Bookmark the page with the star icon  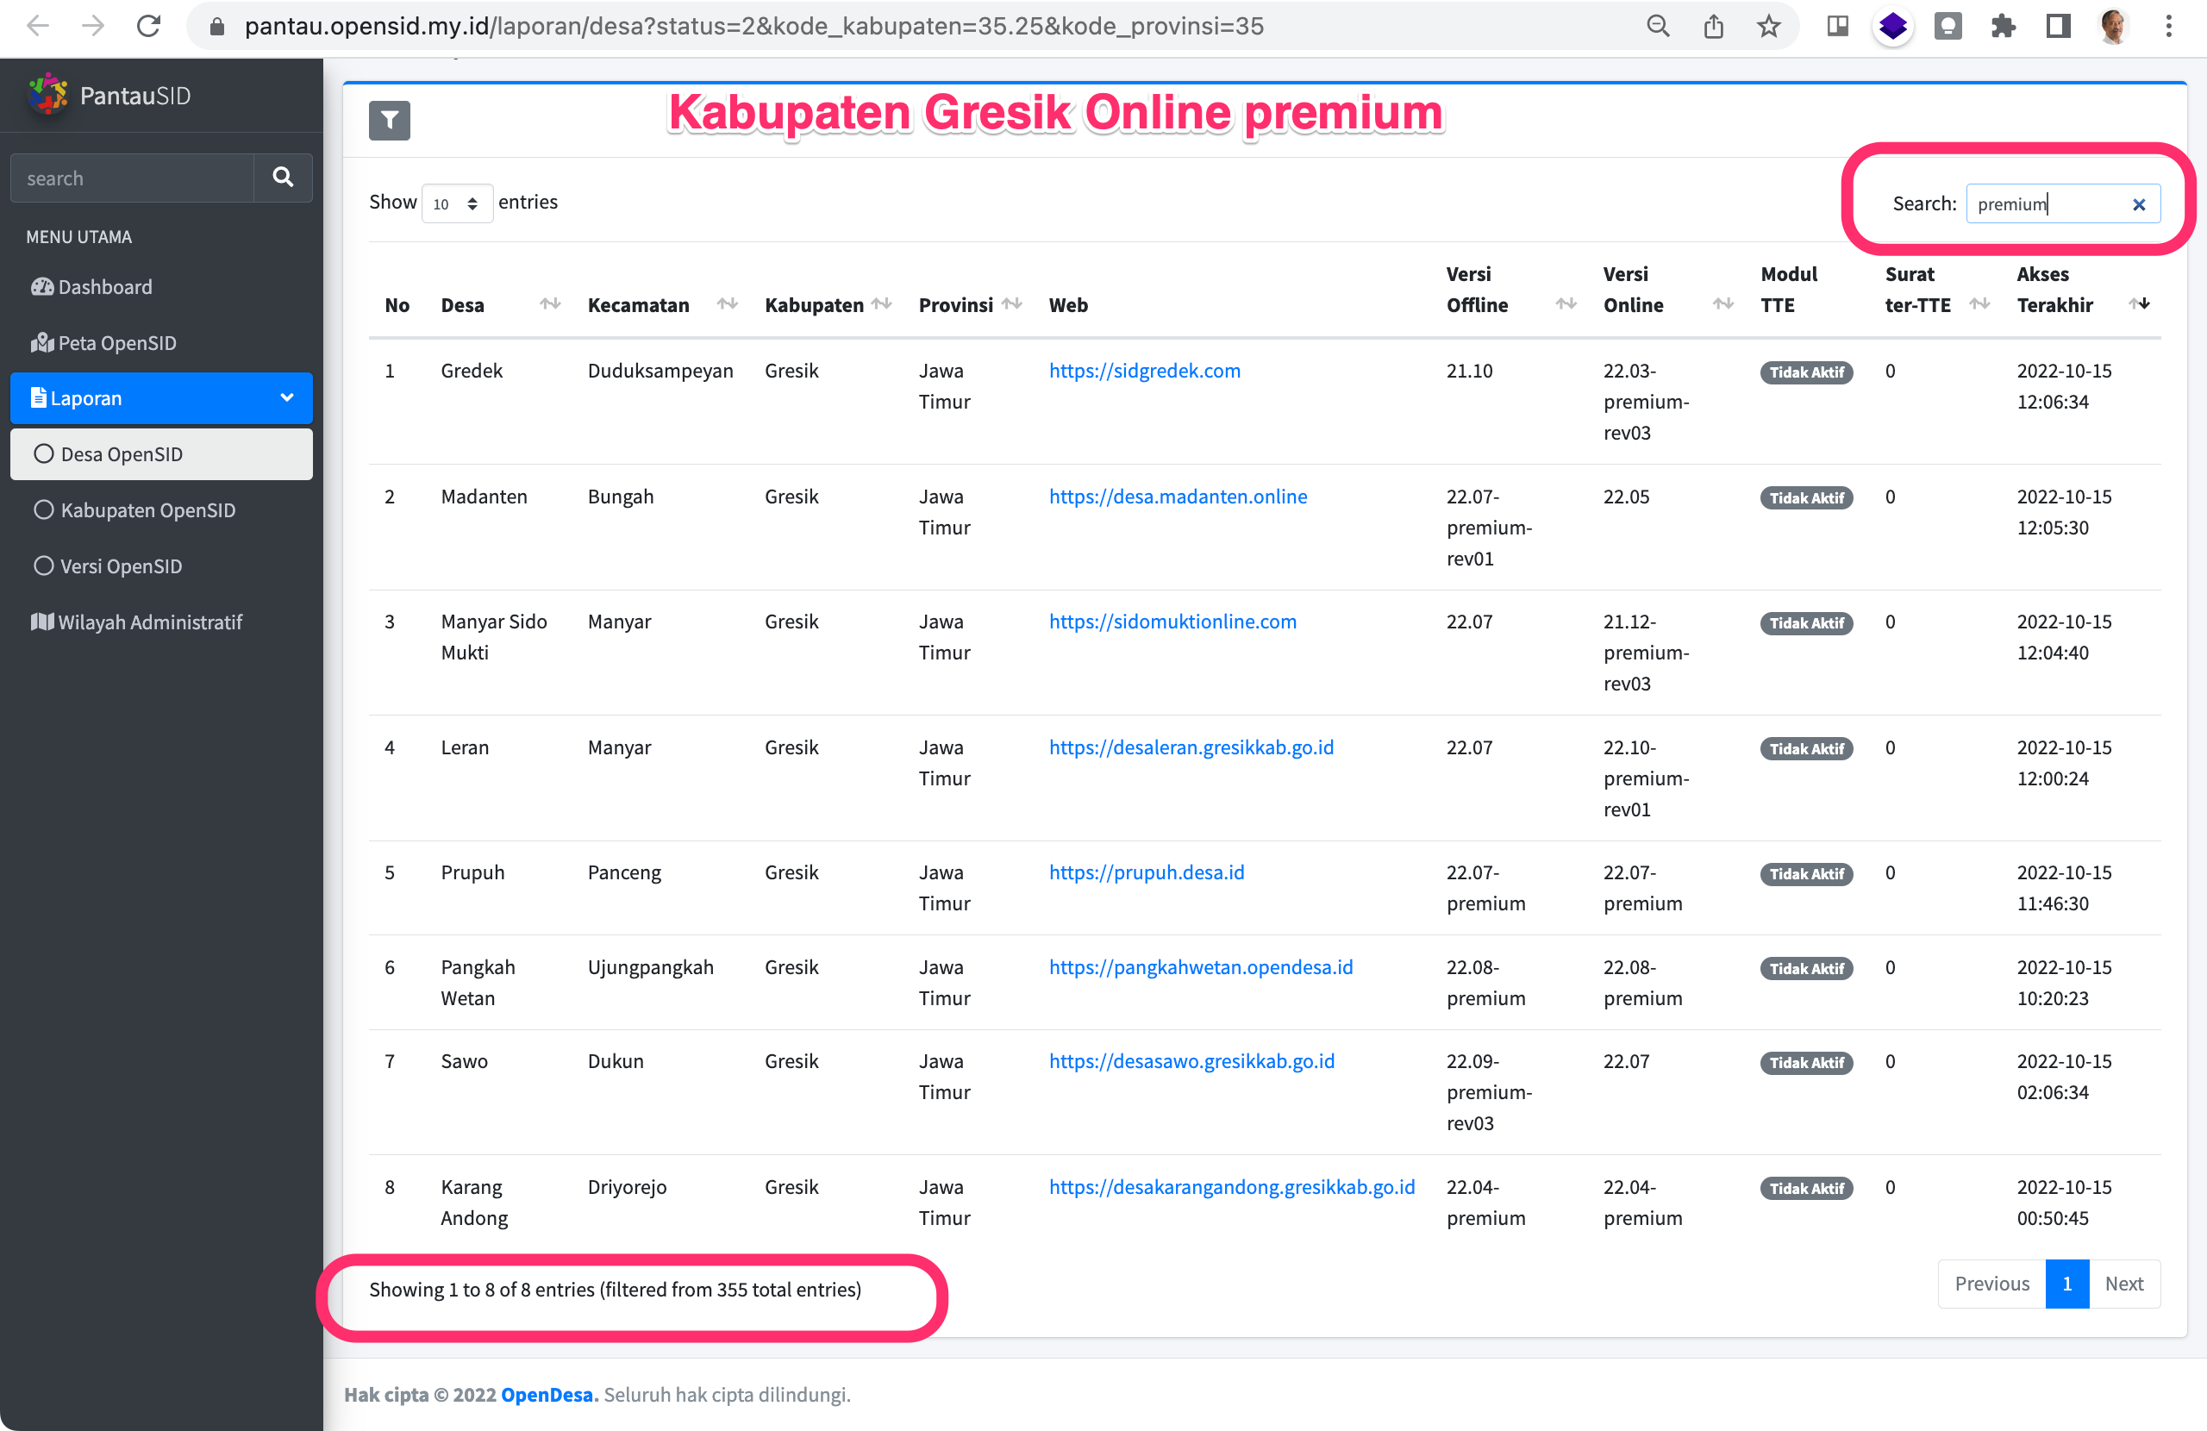1769,26
